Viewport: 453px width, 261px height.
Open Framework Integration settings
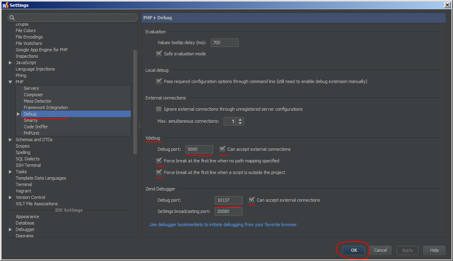[x=46, y=107]
